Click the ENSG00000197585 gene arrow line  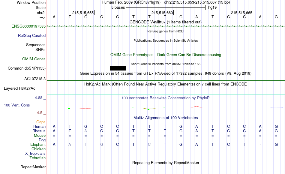pyautogui.click(x=166, y=26)
